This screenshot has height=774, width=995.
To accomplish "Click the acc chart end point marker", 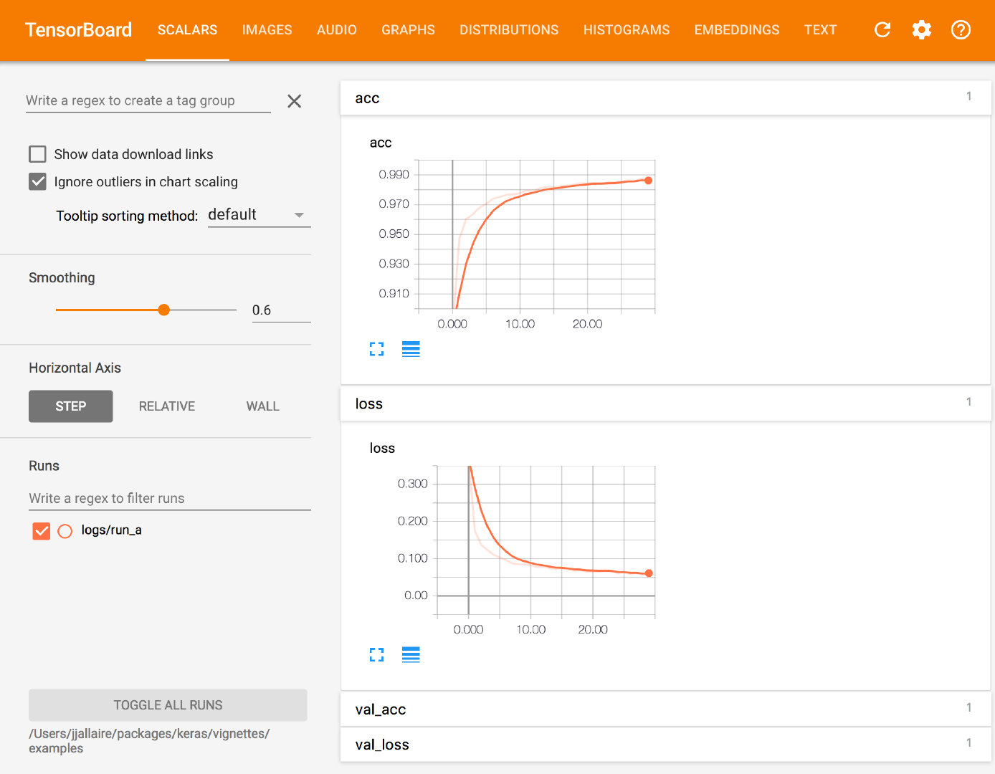I will tap(648, 181).
